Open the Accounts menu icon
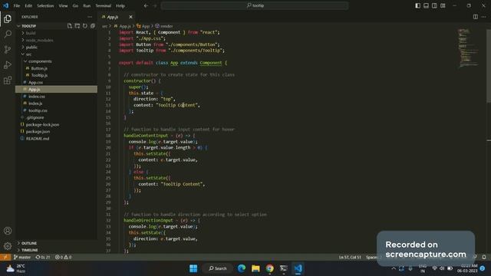This screenshot has height=276, width=491. pyautogui.click(x=8, y=231)
